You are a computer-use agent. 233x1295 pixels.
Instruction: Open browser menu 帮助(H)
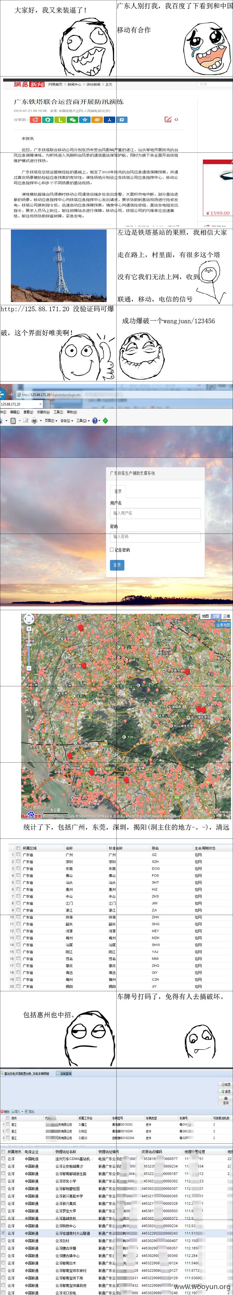point(72,412)
